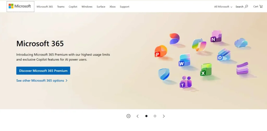Click the Defender shield icon
This screenshot has width=267, height=131.
pos(164,74)
